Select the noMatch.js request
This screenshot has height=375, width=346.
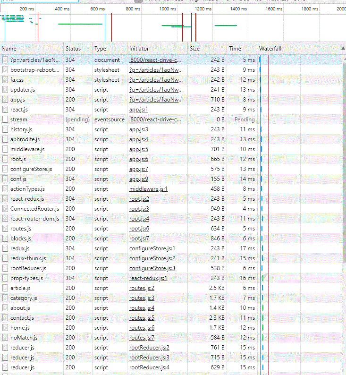pos(171,338)
